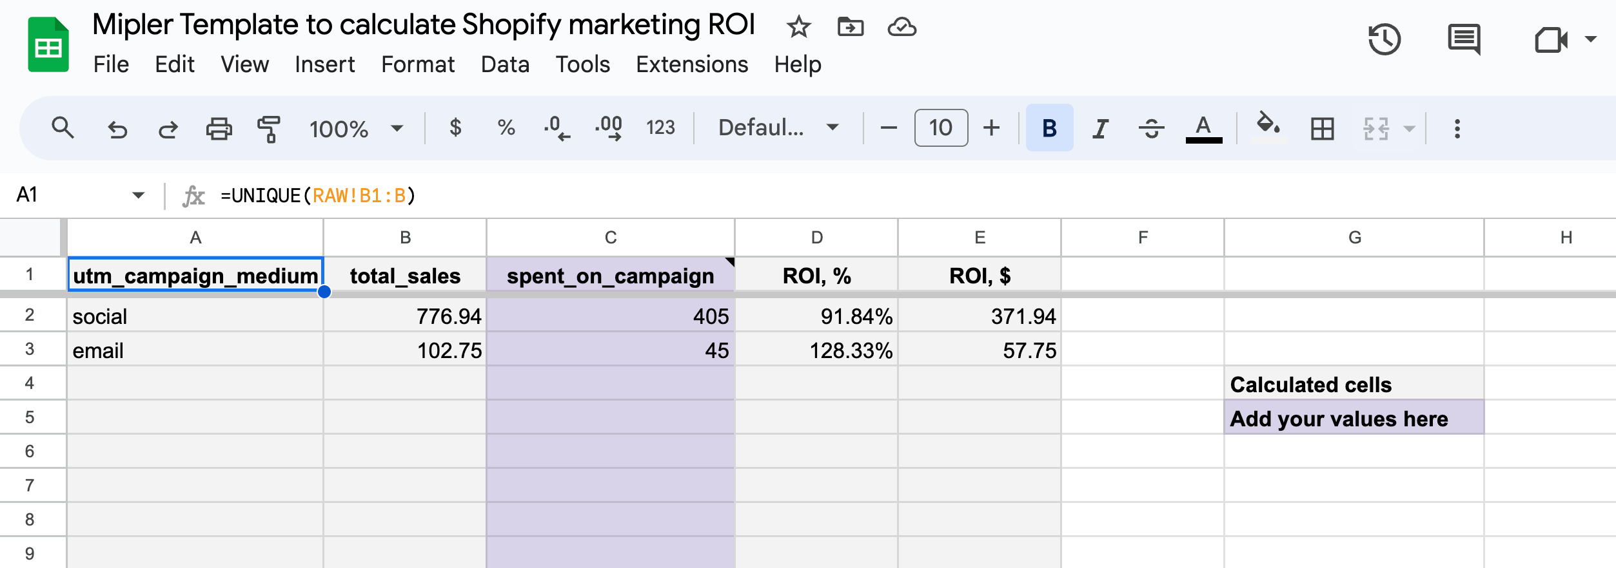Undo the last action
The image size is (1616, 568).
pyautogui.click(x=117, y=129)
